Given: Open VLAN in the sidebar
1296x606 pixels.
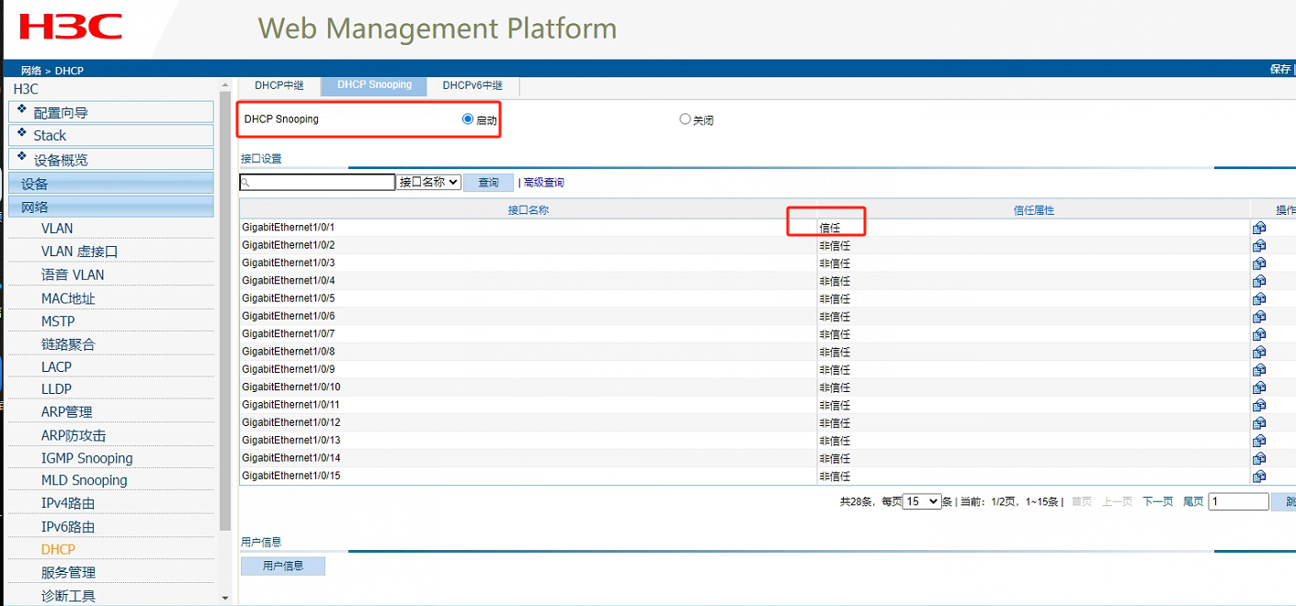Looking at the screenshot, I should coord(57,228).
